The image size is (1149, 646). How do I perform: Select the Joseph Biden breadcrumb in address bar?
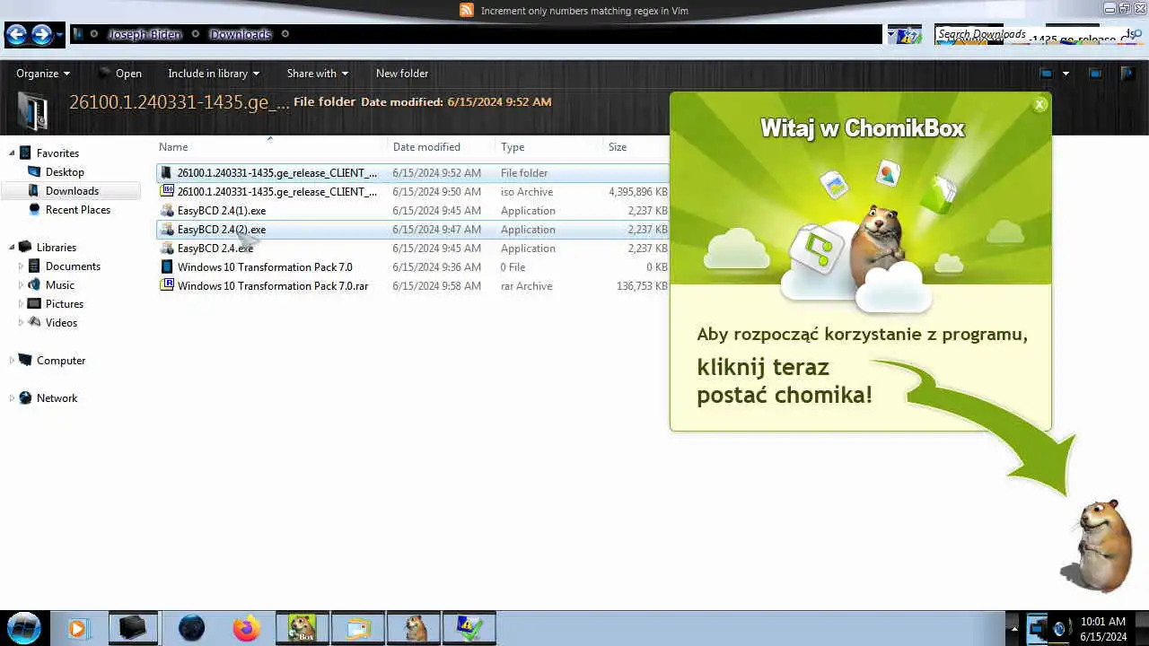(145, 34)
